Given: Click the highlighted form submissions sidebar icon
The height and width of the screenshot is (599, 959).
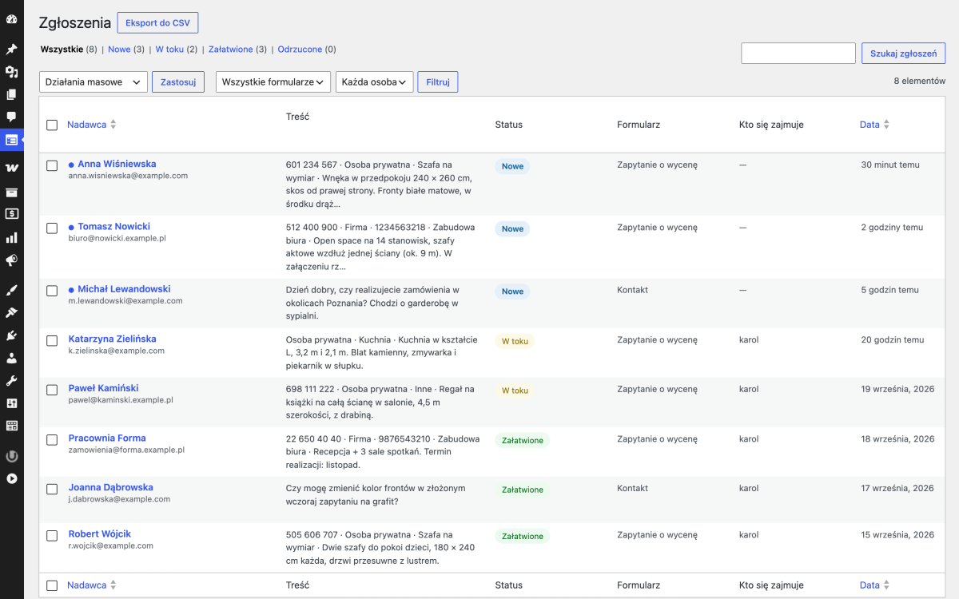Looking at the screenshot, I should pos(12,140).
